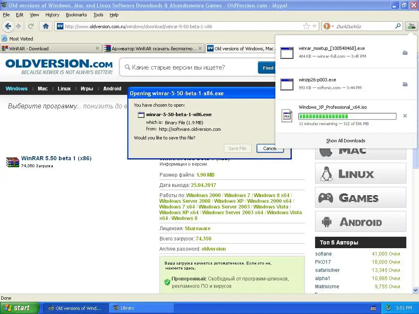
Task: Open the Help menu
Action: (x=114, y=15)
